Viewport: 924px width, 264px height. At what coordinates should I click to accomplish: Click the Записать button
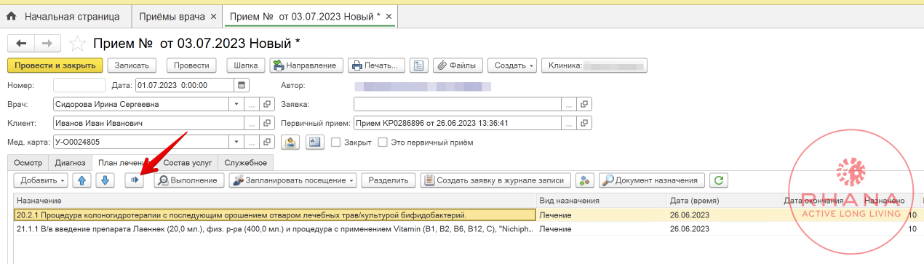pos(132,65)
